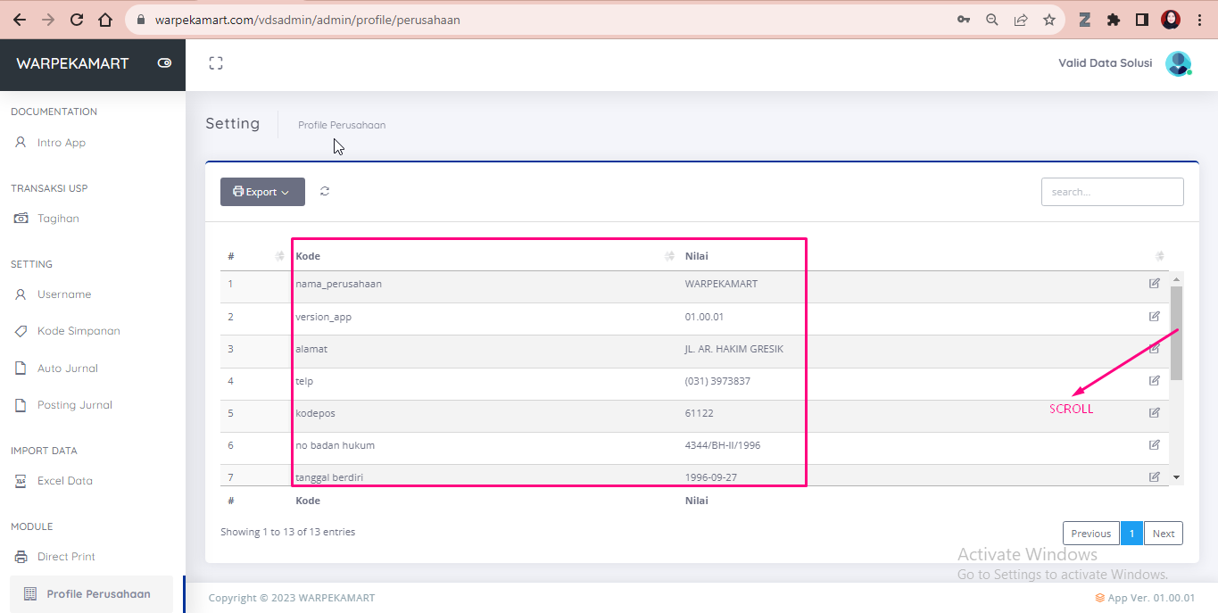Screen dimensions: 1218x613
Task: Click the fullscreen expand icon
Action: click(x=215, y=63)
